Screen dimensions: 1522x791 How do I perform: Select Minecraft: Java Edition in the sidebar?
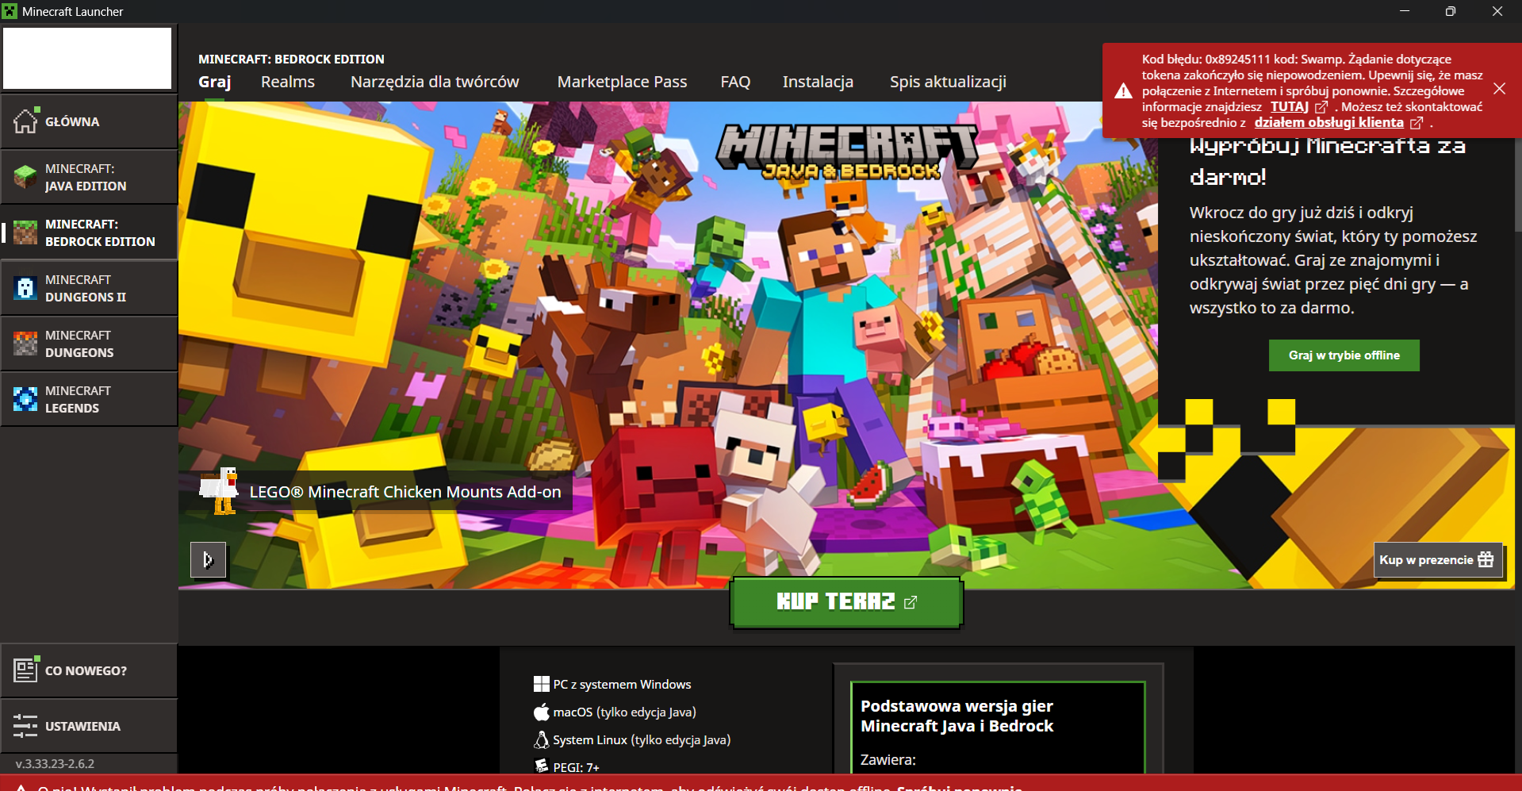[x=89, y=177]
